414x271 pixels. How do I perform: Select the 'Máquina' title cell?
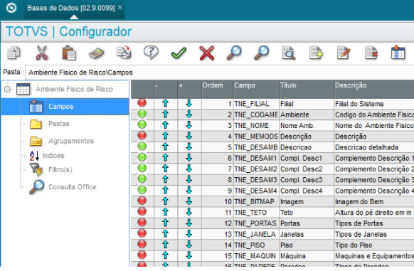coord(307,256)
